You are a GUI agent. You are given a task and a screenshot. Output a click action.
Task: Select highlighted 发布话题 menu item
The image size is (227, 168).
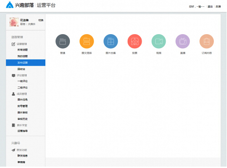coord(25,63)
